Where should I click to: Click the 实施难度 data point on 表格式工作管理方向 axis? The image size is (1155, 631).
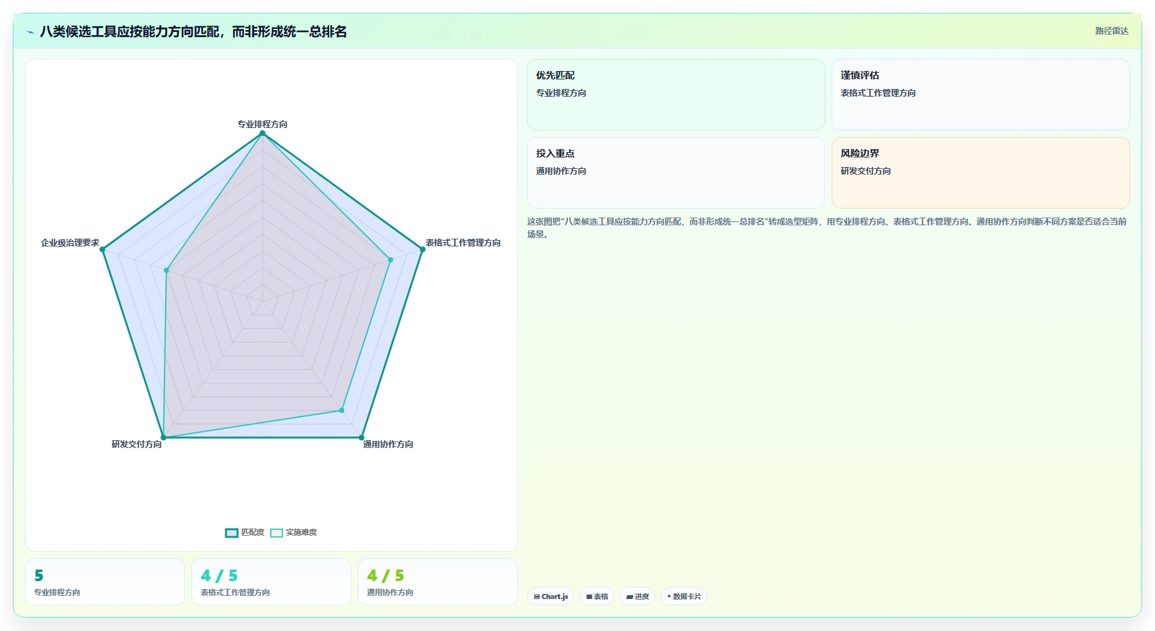coord(391,260)
